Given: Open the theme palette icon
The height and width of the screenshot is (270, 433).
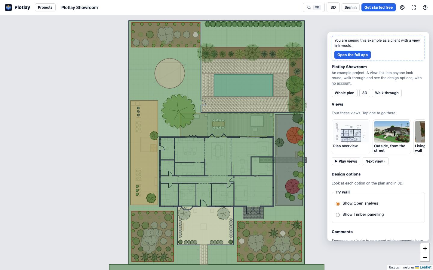Looking at the screenshot, I should pos(402,7).
